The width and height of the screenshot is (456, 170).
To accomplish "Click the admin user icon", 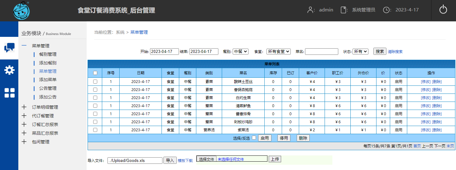I will (x=310, y=10).
